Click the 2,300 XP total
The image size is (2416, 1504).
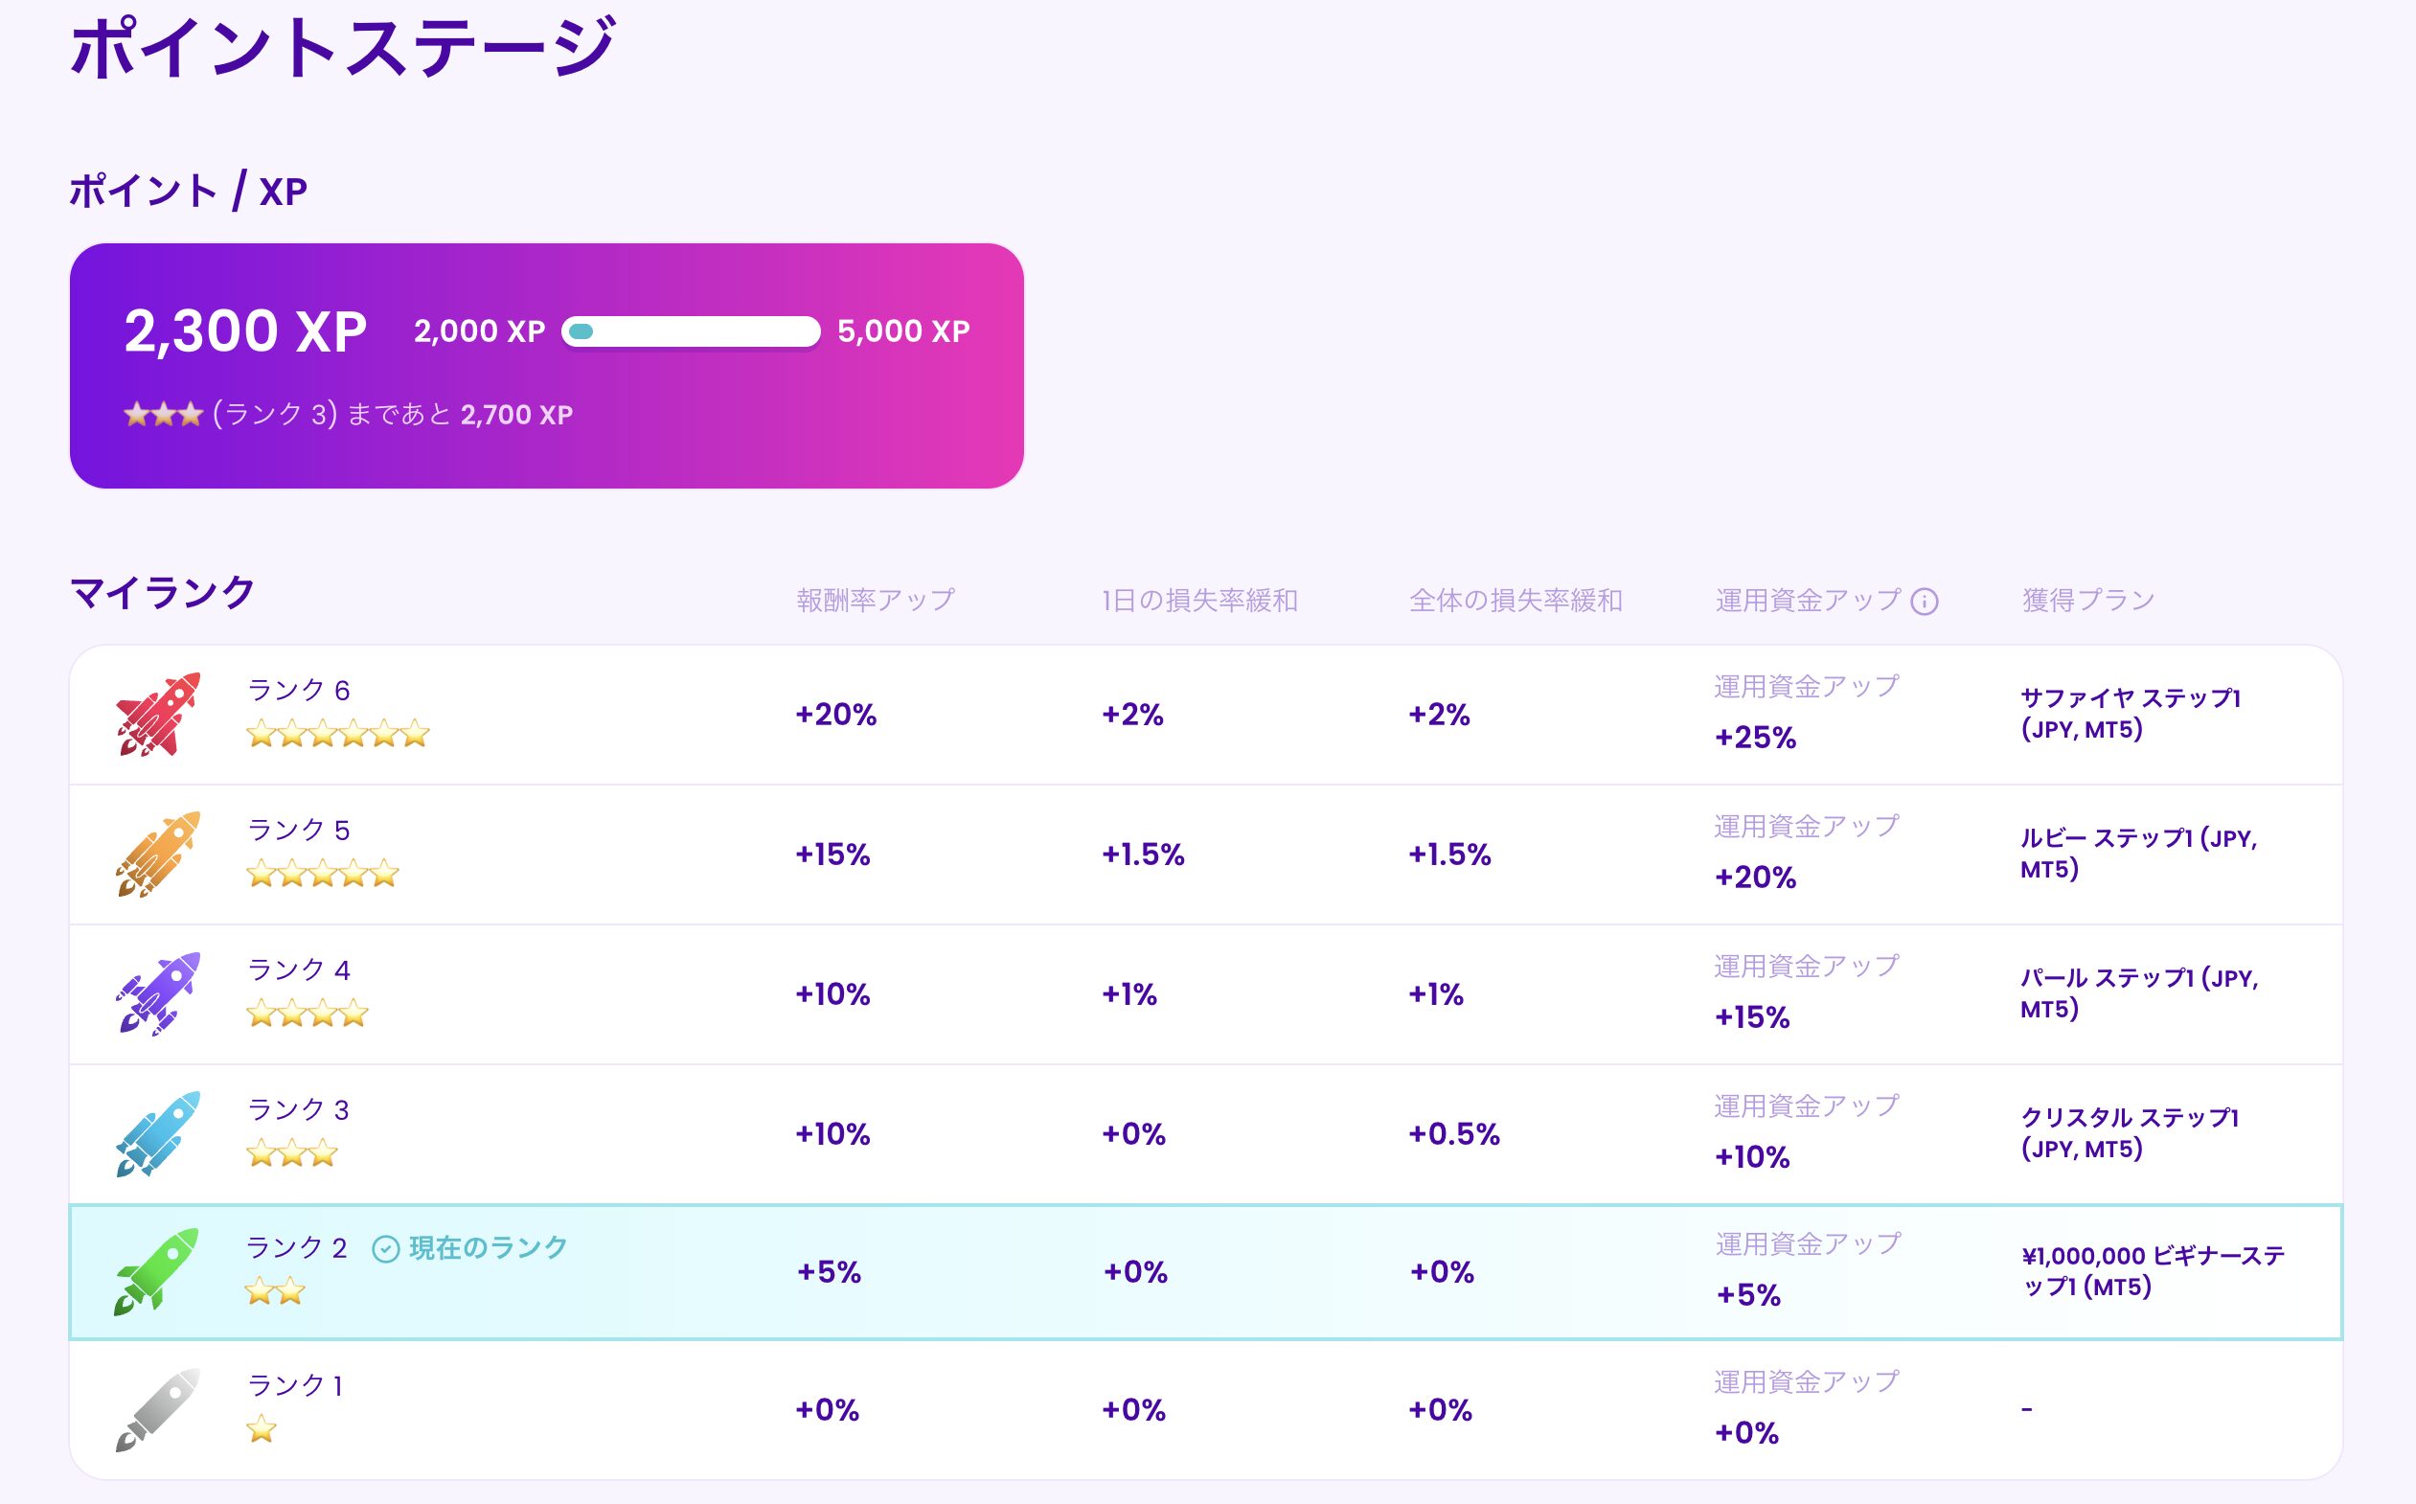244,331
